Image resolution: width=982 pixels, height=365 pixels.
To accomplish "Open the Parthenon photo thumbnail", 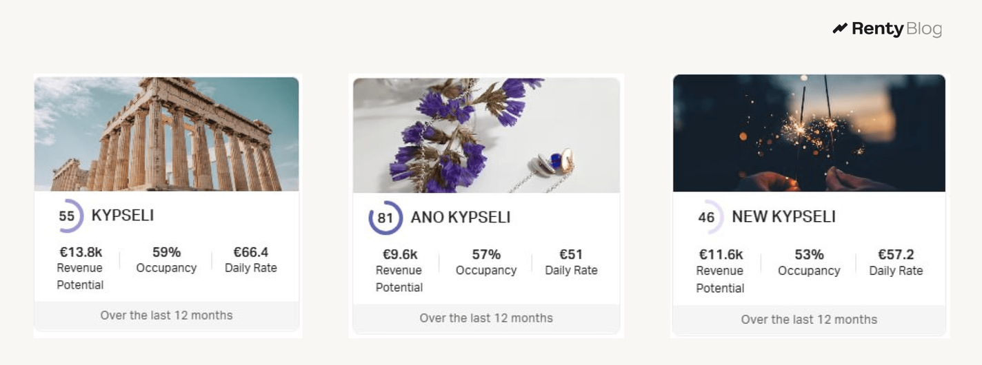I will click(166, 134).
